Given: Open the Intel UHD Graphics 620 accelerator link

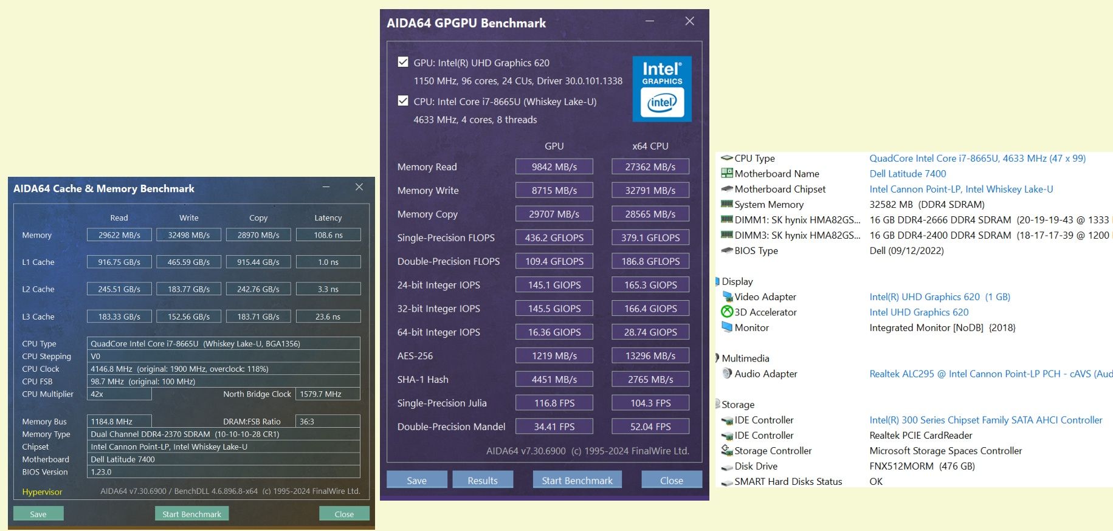Looking at the screenshot, I should 919,312.
